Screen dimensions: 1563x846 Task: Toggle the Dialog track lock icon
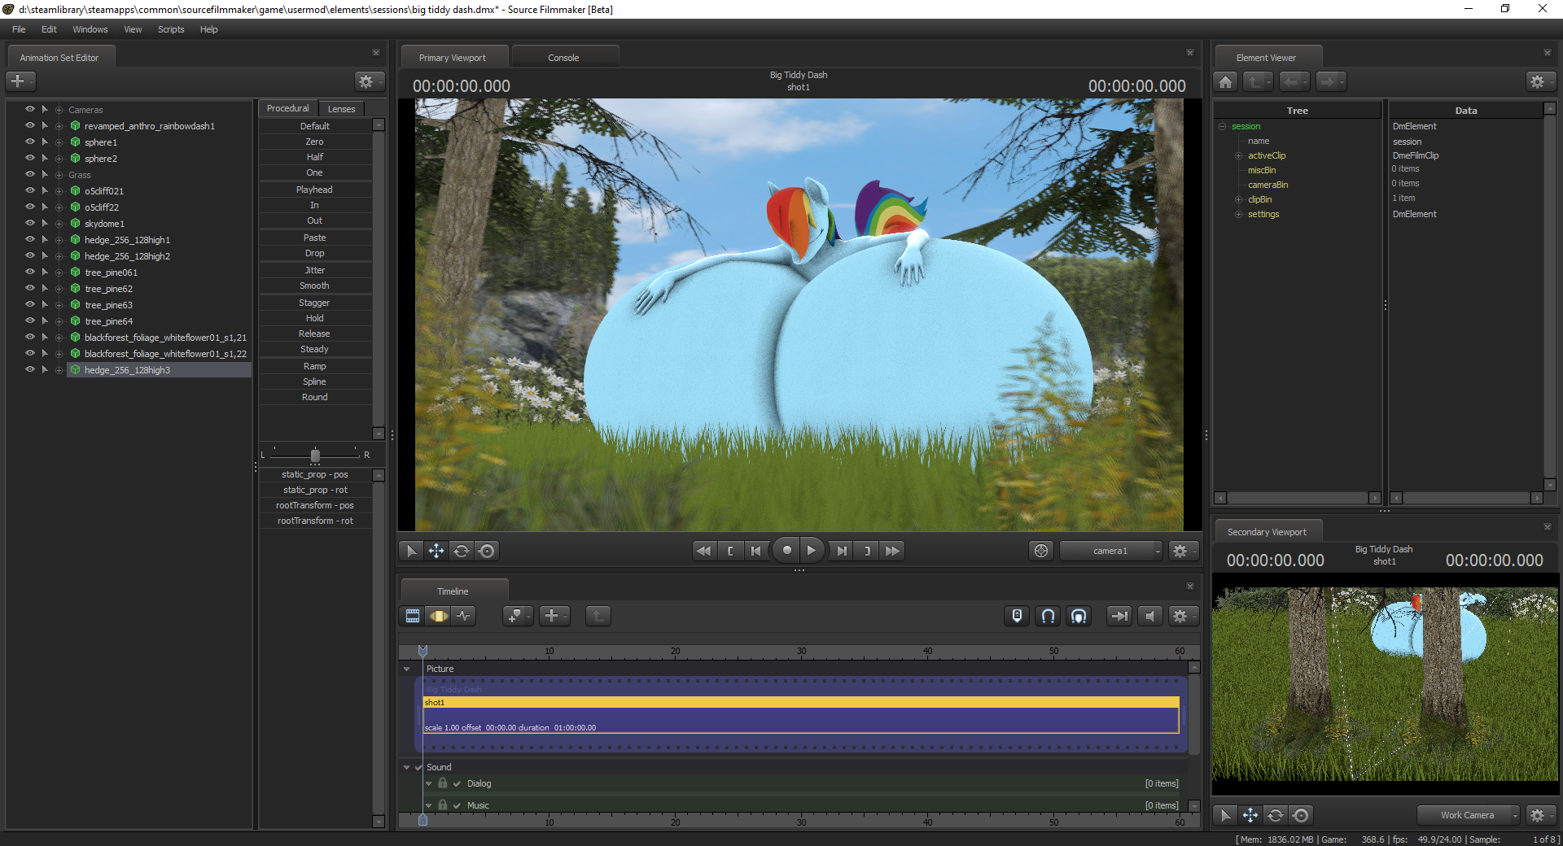point(443,783)
